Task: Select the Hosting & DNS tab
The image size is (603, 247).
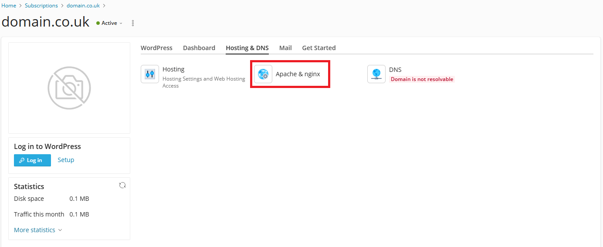Action: pyautogui.click(x=247, y=48)
